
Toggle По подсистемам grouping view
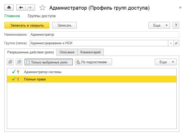pos(94,62)
